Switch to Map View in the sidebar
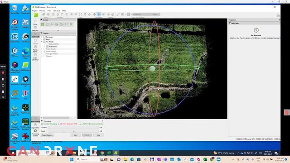The height and width of the screenshot is (163, 290). pos(35,29)
